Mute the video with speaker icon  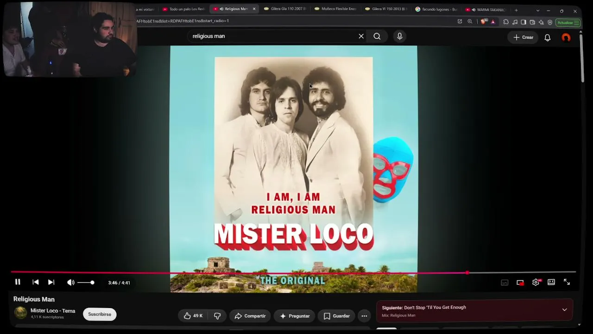pyautogui.click(x=70, y=283)
